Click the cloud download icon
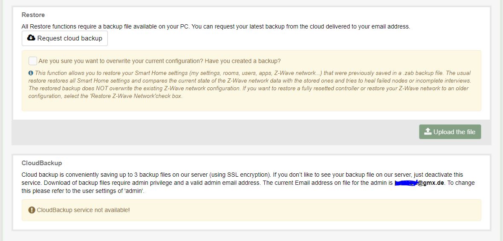This screenshot has width=503, height=241. pyautogui.click(x=31, y=38)
